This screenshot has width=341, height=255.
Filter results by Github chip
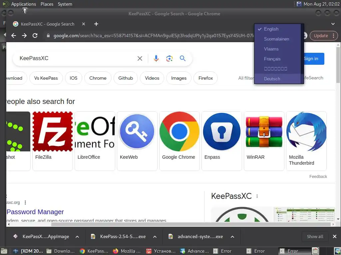click(x=126, y=78)
